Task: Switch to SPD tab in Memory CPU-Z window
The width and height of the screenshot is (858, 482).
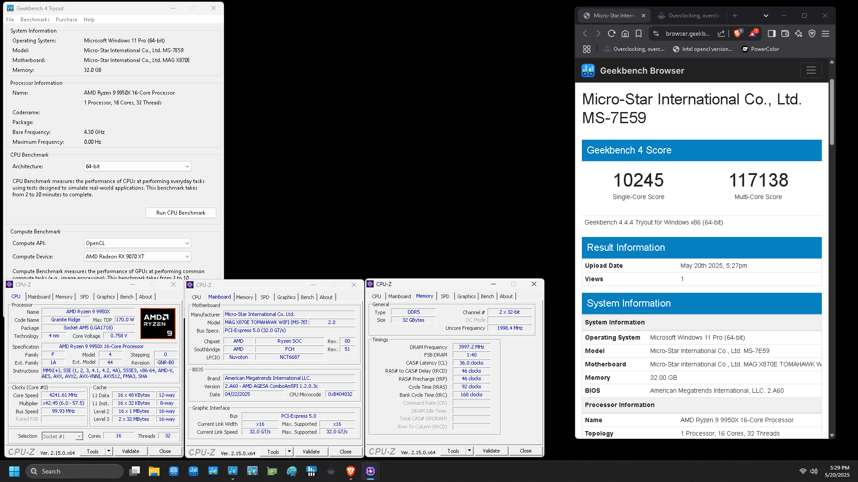Action: tap(445, 296)
